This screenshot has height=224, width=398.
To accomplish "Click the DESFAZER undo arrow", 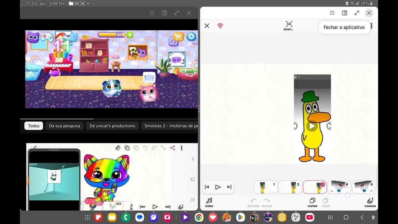I will [253, 203].
